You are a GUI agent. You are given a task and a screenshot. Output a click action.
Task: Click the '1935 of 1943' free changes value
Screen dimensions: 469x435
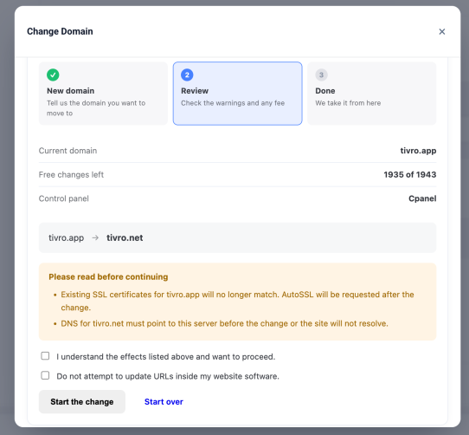pyautogui.click(x=410, y=175)
